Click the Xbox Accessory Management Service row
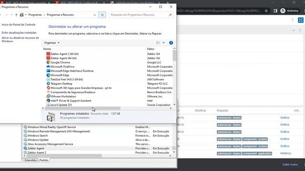The width and height of the screenshot is (305, 171). coord(97,144)
